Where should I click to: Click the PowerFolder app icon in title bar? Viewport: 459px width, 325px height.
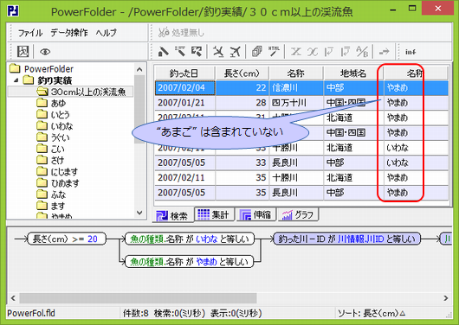click(13, 11)
